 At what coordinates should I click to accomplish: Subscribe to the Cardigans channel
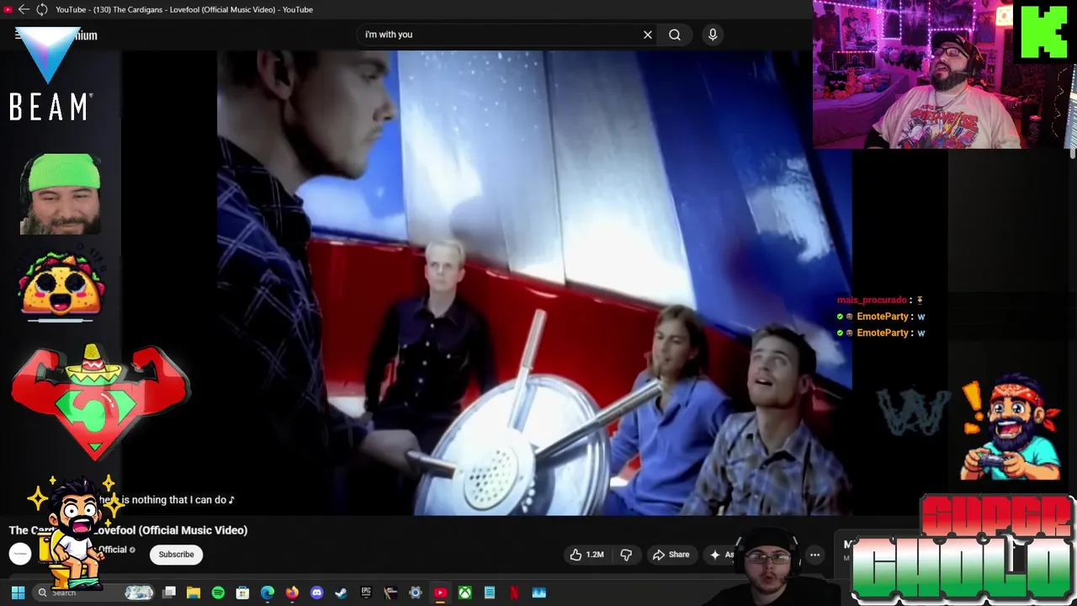(176, 555)
